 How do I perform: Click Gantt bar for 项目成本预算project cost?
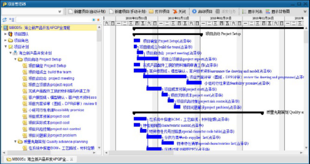pyautogui.click(x=154, y=89)
